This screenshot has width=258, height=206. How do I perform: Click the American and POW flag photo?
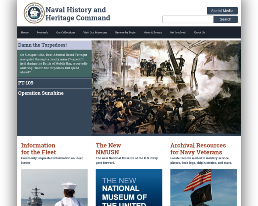pos(204,187)
